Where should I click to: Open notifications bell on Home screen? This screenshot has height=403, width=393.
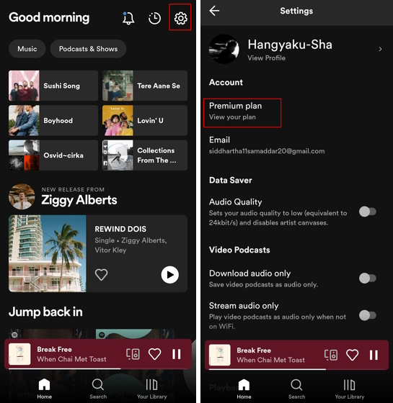pyautogui.click(x=128, y=18)
